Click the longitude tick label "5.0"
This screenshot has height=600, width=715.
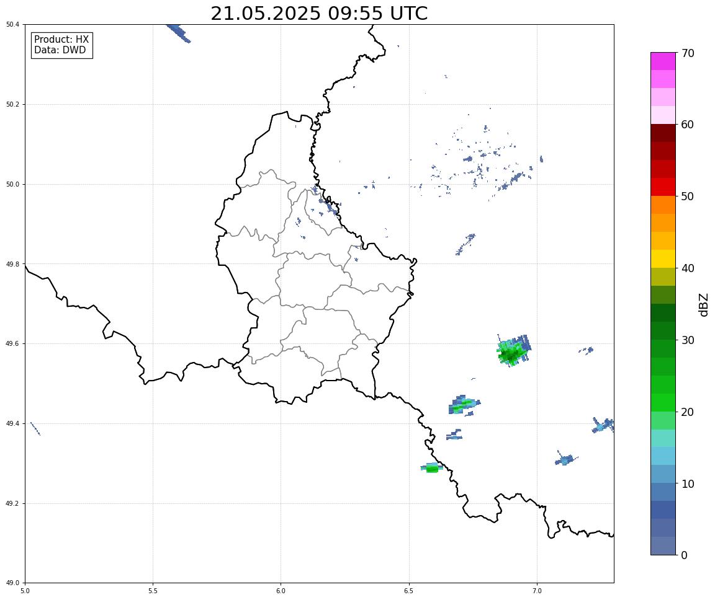25,591
